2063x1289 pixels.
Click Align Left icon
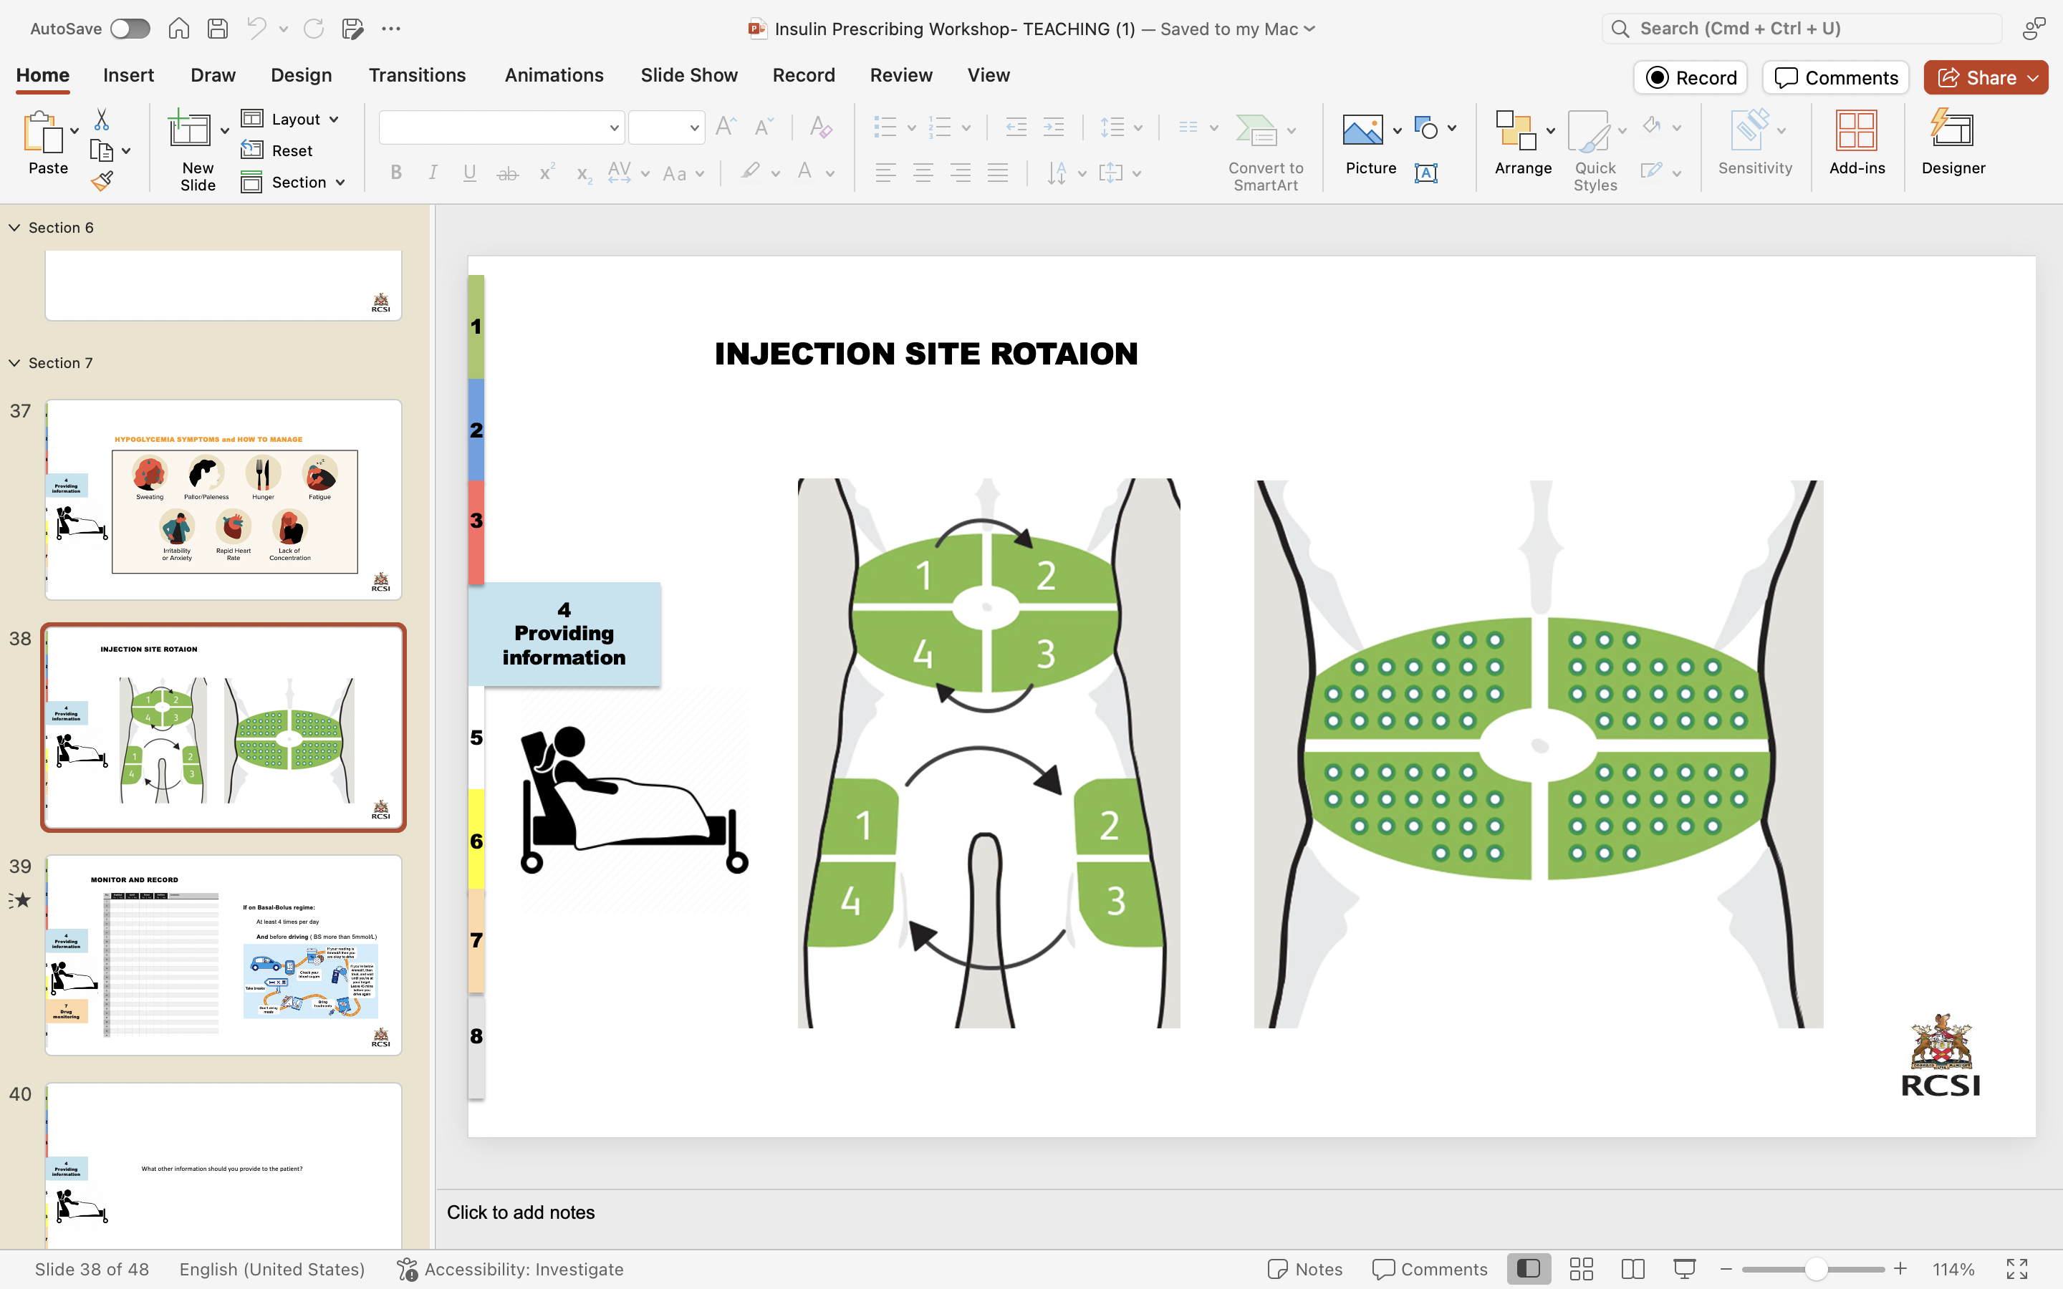(885, 173)
